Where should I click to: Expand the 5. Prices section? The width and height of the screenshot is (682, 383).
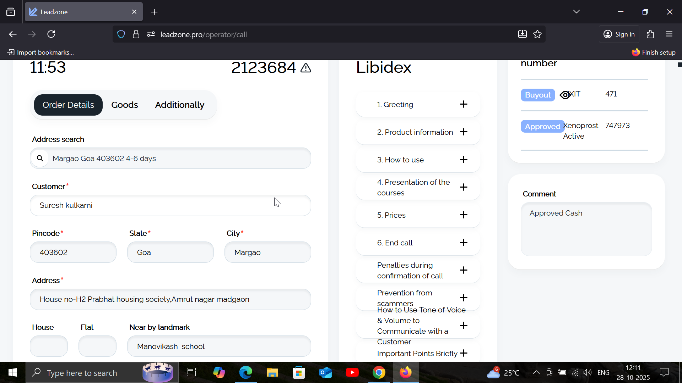point(464,215)
